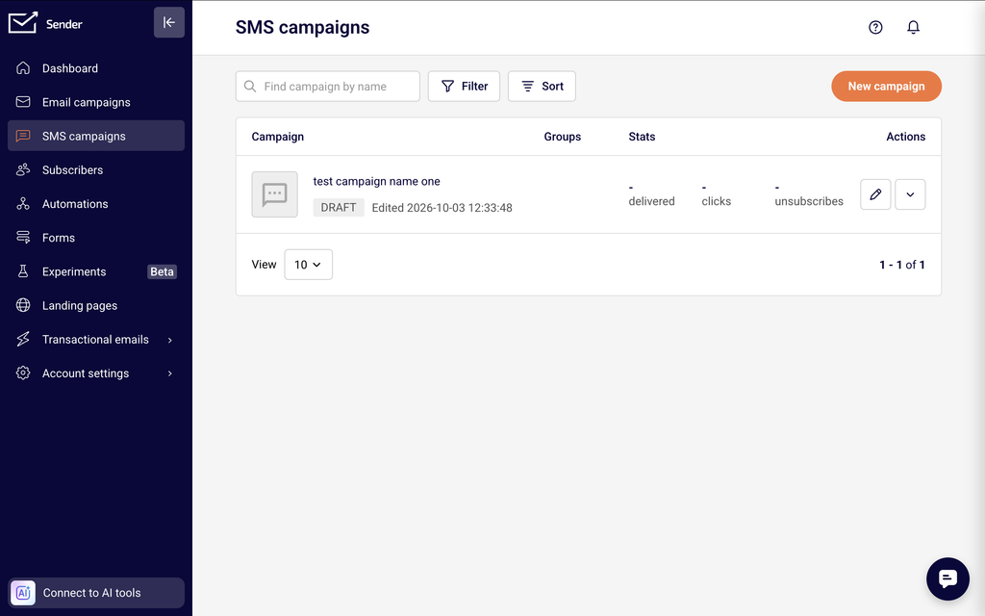The height and width of the screenshot is (616, 985).
Task: Click the Experiments flask icon
Action: point(23,271)
